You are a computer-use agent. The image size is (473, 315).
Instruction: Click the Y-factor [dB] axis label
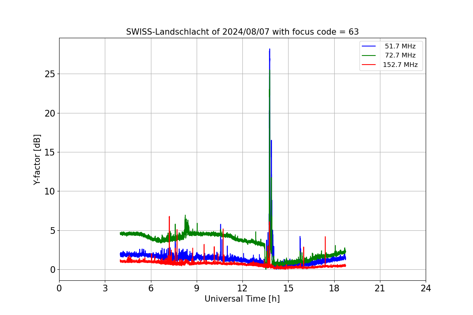point(37,159)
